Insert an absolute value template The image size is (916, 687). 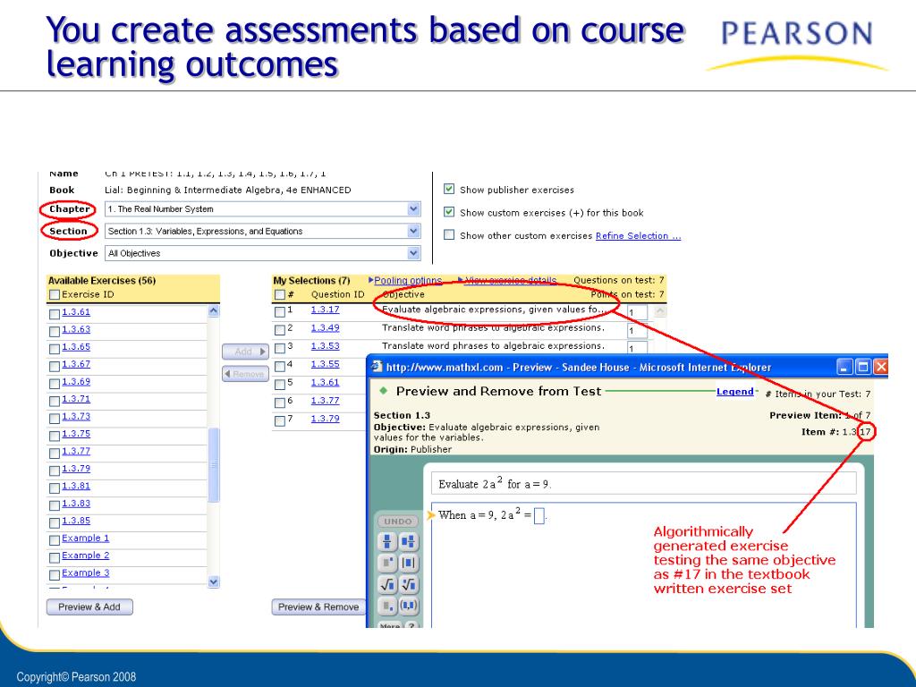[x=408, y=564]
